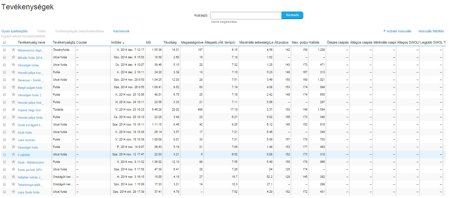This screenshot has width=449, height=198.
Task: Toggle favorite star on 2 mérföld row
Action: tap(13, 154)
